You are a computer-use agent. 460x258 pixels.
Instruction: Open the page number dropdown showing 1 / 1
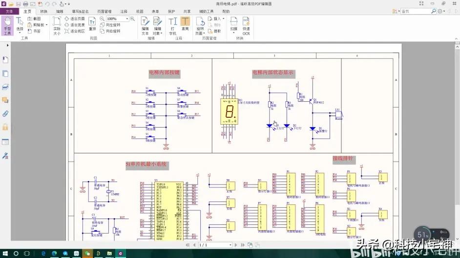tap(230, 245)
